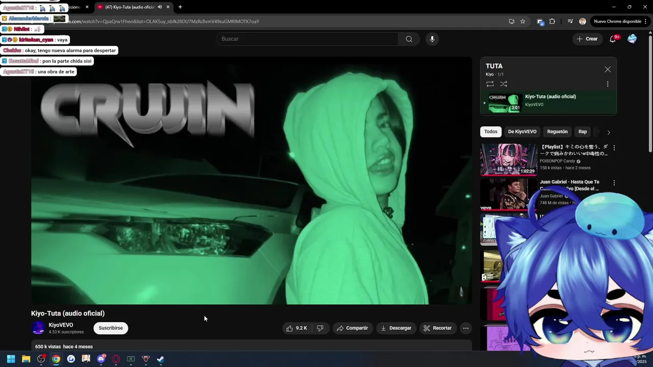This screenshot has width=653, height=367.
Task: Focus the Buscar search field
Action: (308, 39)
